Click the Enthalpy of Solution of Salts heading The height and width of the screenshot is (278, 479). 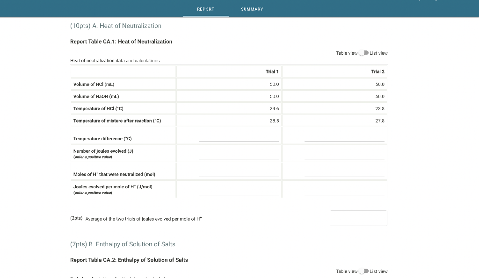(x=123, y=244)
